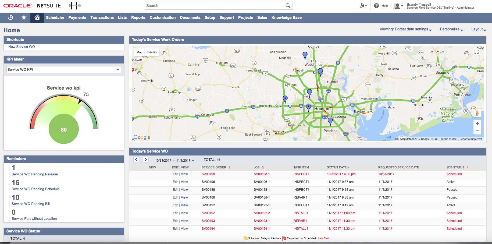This screenshot has height=244, width=492.
Task: Toggle fullscreen view on the map
Action: pos(476,52)
